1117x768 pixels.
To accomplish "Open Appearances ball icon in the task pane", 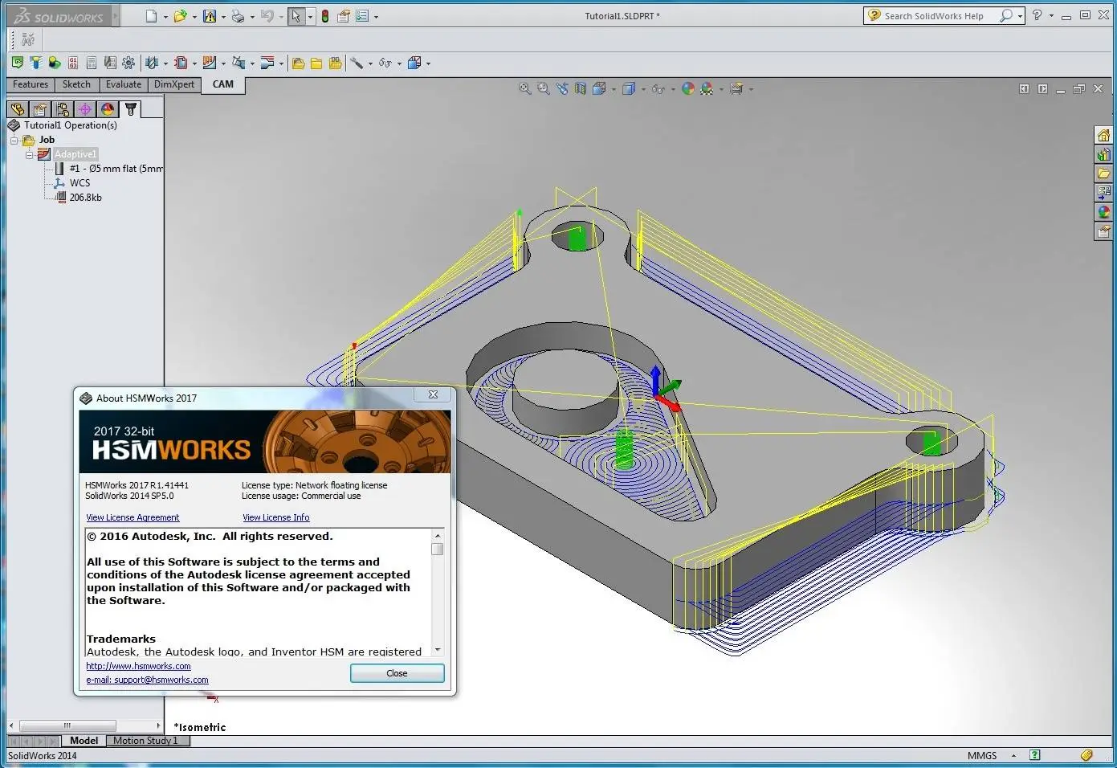I will pyautogui.click(x=1104, y=212).
